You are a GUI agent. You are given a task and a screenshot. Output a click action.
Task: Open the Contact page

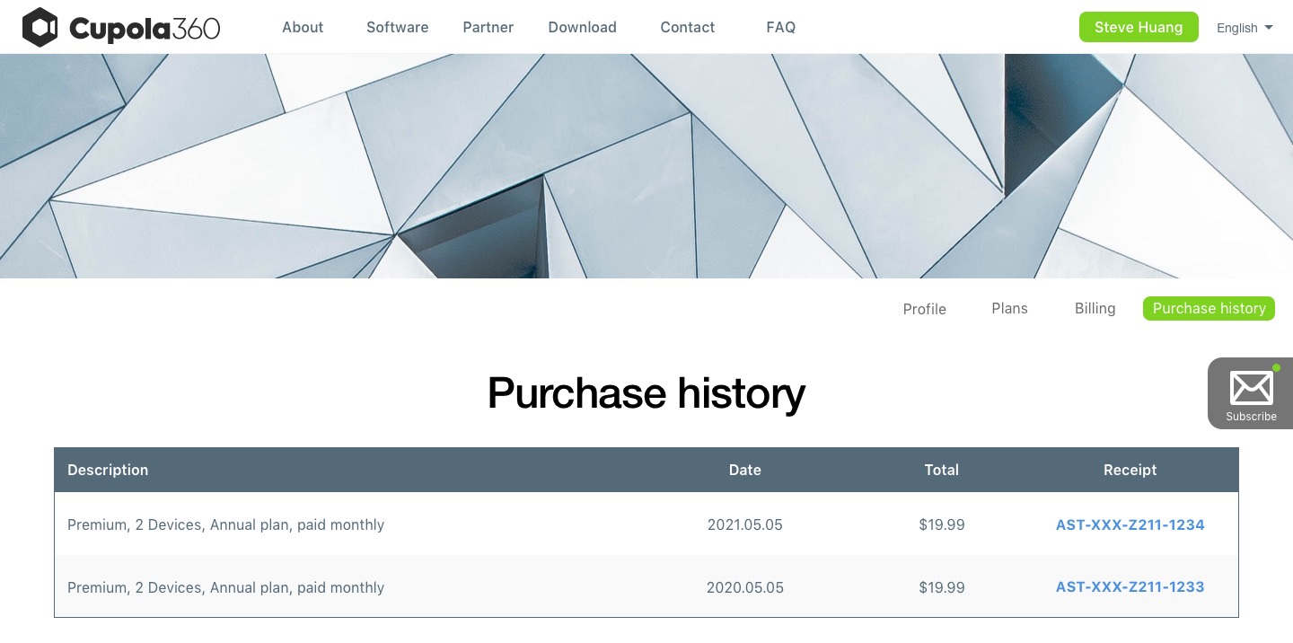pos(688,27)
